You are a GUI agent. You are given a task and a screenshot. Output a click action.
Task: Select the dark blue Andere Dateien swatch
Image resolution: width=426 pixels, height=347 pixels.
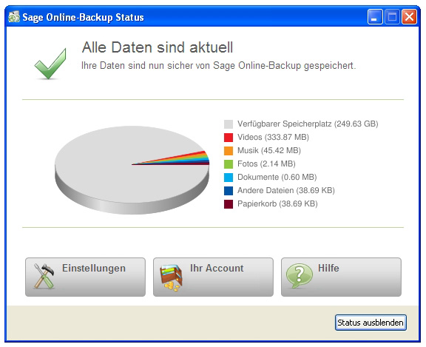(x=229, y=191)
